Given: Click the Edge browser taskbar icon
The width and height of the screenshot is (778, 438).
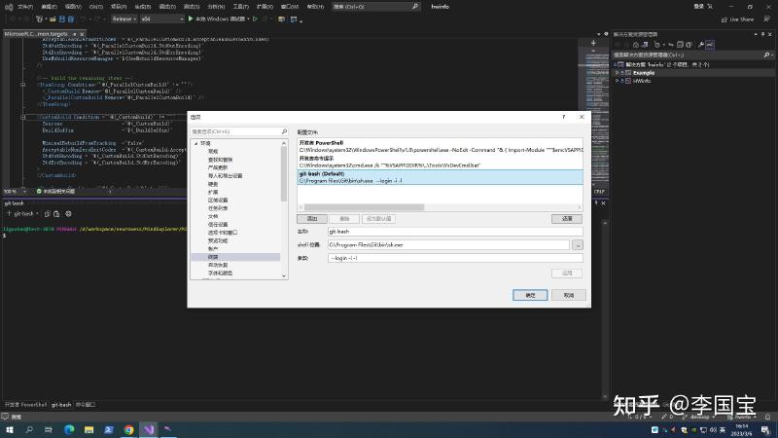Looking at the screenshot, I should 69,429.
